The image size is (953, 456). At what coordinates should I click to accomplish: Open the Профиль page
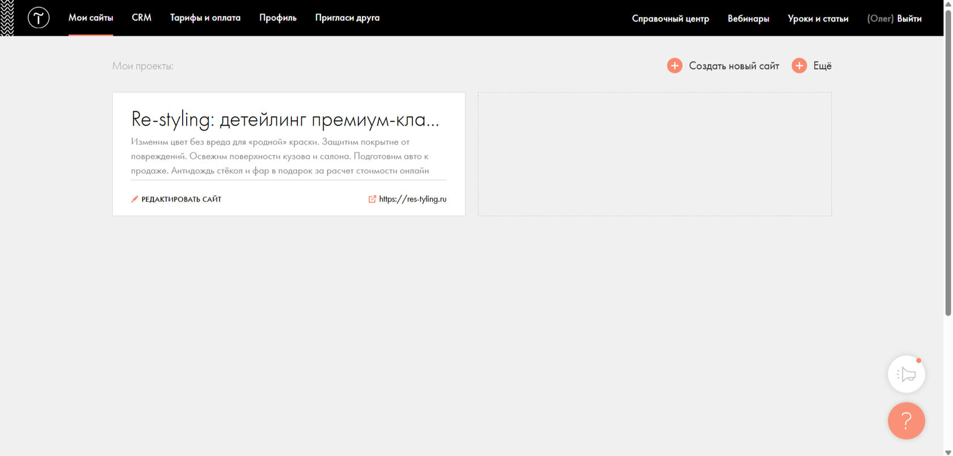coord(278,18)
